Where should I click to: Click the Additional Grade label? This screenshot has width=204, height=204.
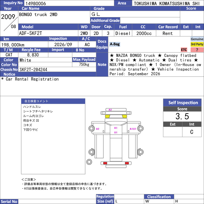[105, 20]
